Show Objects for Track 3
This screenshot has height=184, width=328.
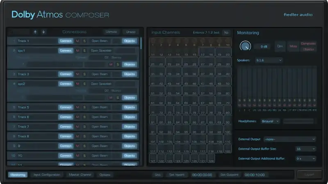pyautogui.click(x=129, y=74)
